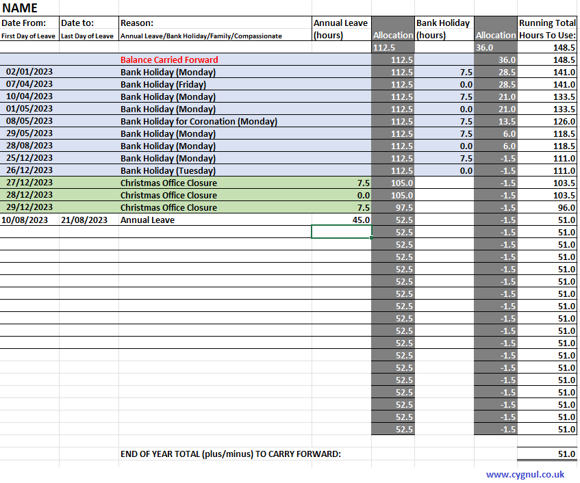Click the 21/08/2023 last day cell
The height and width of the screenshot is (483, 580).
tap(84, 220)
